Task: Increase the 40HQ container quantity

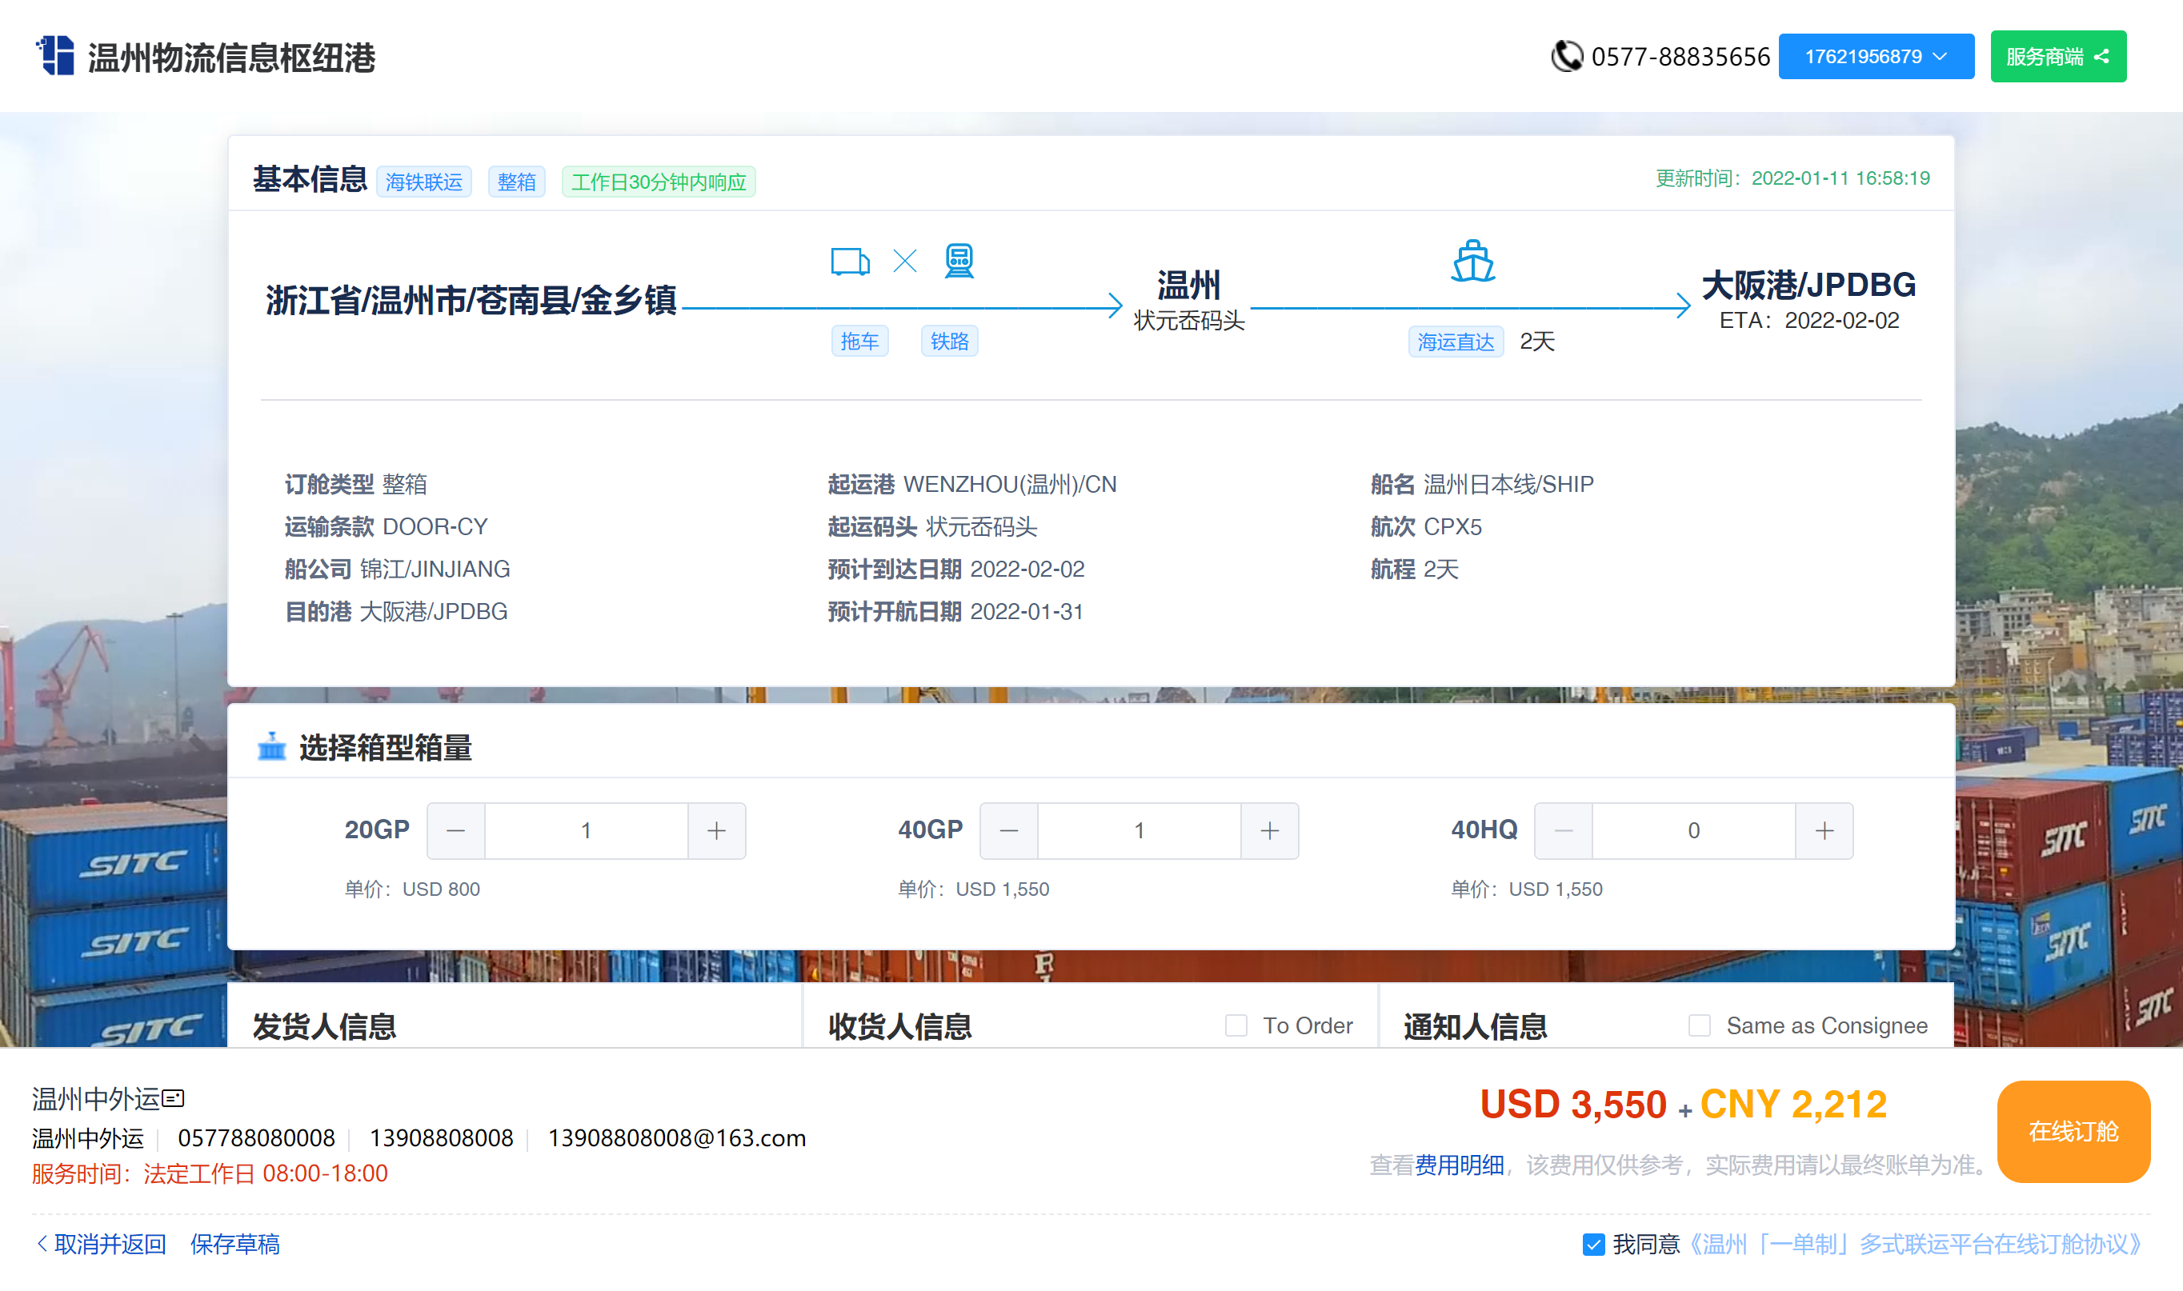Action: [1825, 831]
